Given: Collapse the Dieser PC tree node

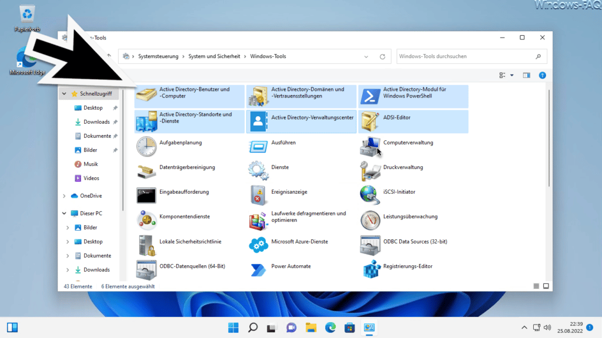Looking at the screenshot, I should [x=63, y=213].
